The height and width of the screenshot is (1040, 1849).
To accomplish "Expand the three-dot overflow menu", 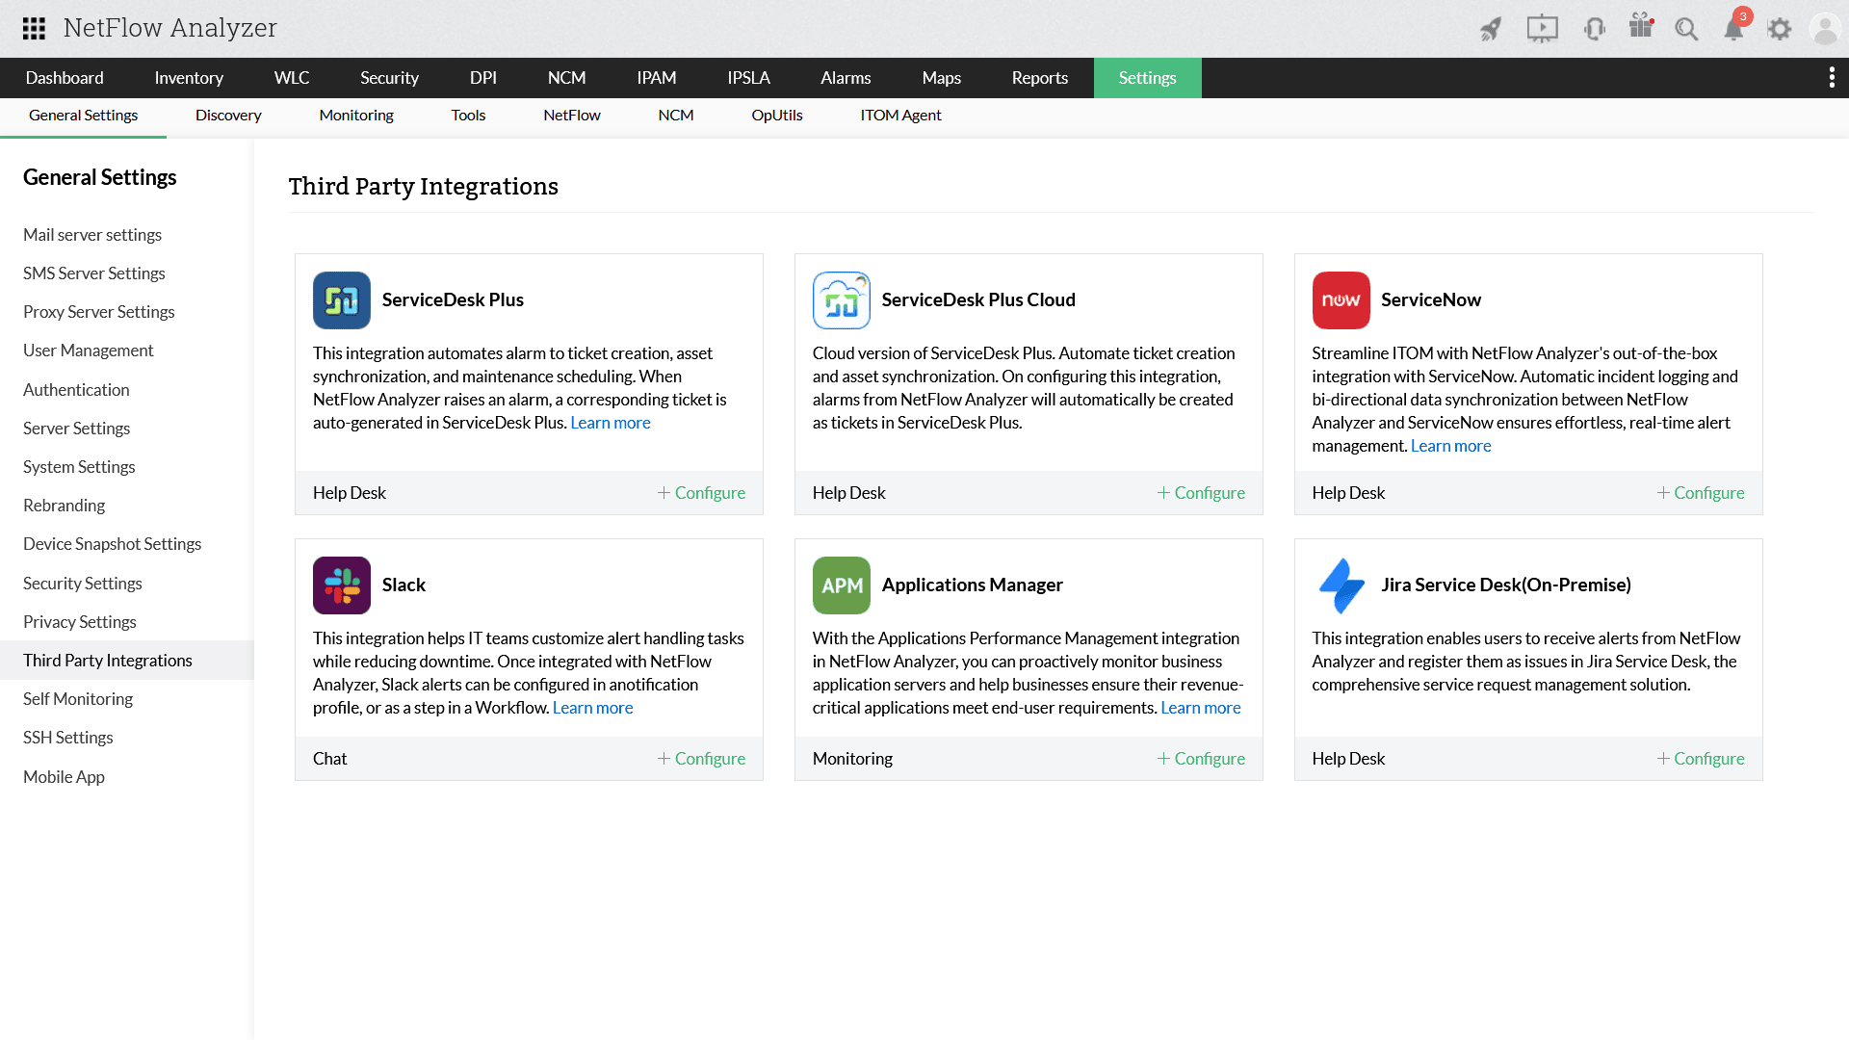I will (x=1831, y=77).
